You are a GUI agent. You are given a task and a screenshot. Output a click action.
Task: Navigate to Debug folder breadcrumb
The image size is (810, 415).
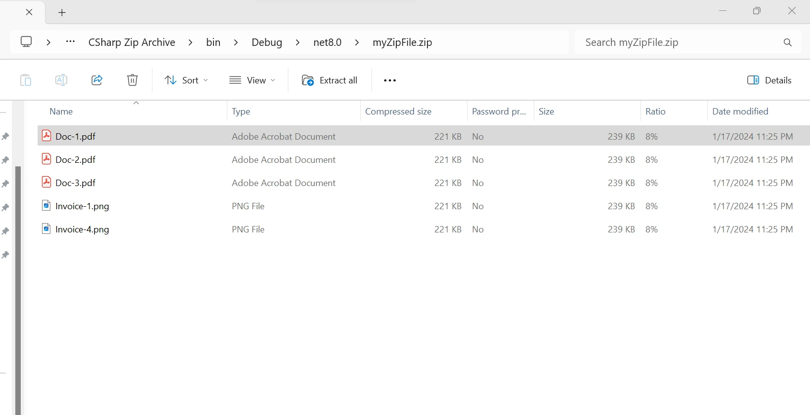pos(266,42)
